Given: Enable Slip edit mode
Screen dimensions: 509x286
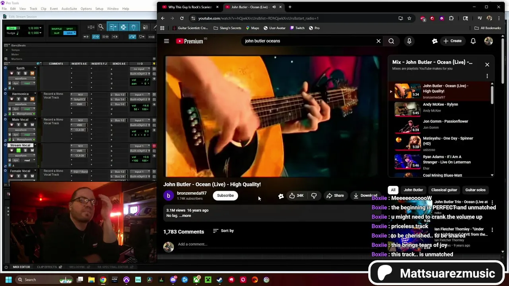Looking at the screenshot, I should click(56, 33).
